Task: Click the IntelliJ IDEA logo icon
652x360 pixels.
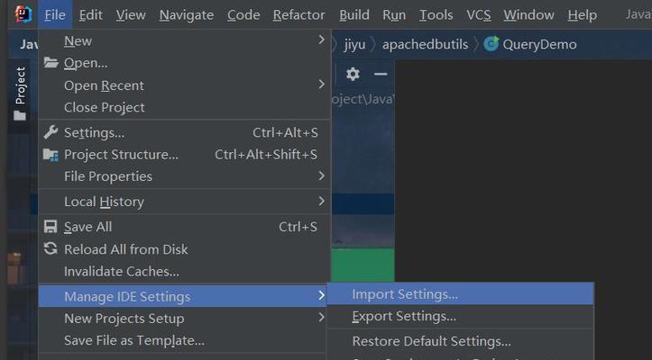Action: 23,14
